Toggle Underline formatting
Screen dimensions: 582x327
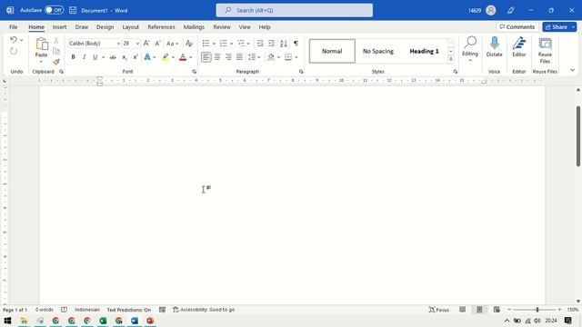pyautogui.click(x=95, y=57)
